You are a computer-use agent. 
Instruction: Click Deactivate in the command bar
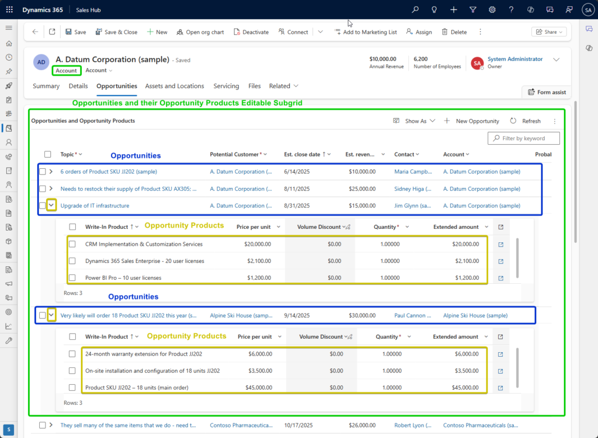[251, 32]
